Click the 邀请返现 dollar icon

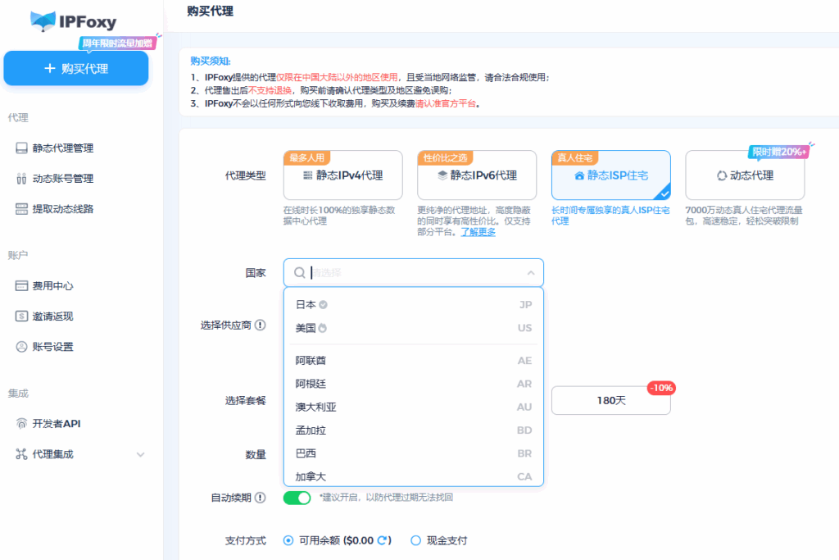tap(21, 316)
